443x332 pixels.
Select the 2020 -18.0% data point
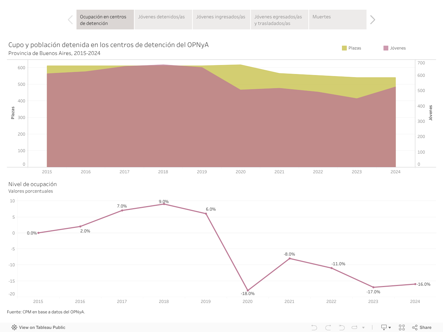248,290
